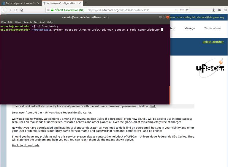Open the terminal Edit menu
Screen dimensions: 228x167
[10, 22]
